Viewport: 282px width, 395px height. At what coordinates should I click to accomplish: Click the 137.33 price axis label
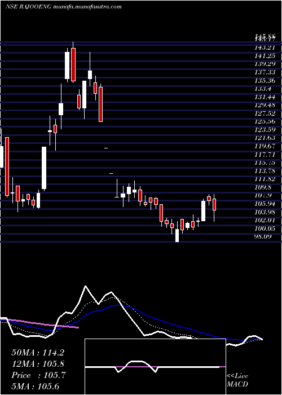[x=265, y=72]
